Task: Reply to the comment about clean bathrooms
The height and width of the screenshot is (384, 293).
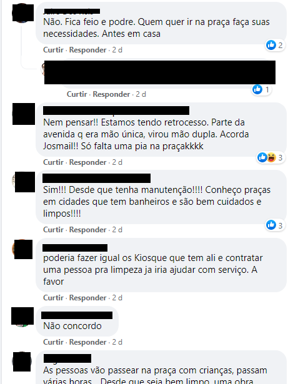Action: point(87,230)
